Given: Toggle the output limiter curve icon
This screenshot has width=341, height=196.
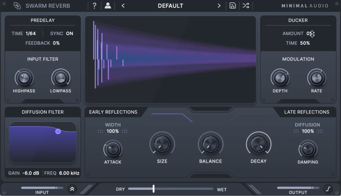Looking at the screenshot, I should coord(328,189).
